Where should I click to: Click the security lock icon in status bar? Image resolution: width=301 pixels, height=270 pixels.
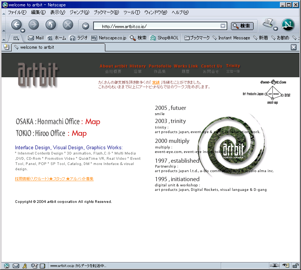(295, 265)
